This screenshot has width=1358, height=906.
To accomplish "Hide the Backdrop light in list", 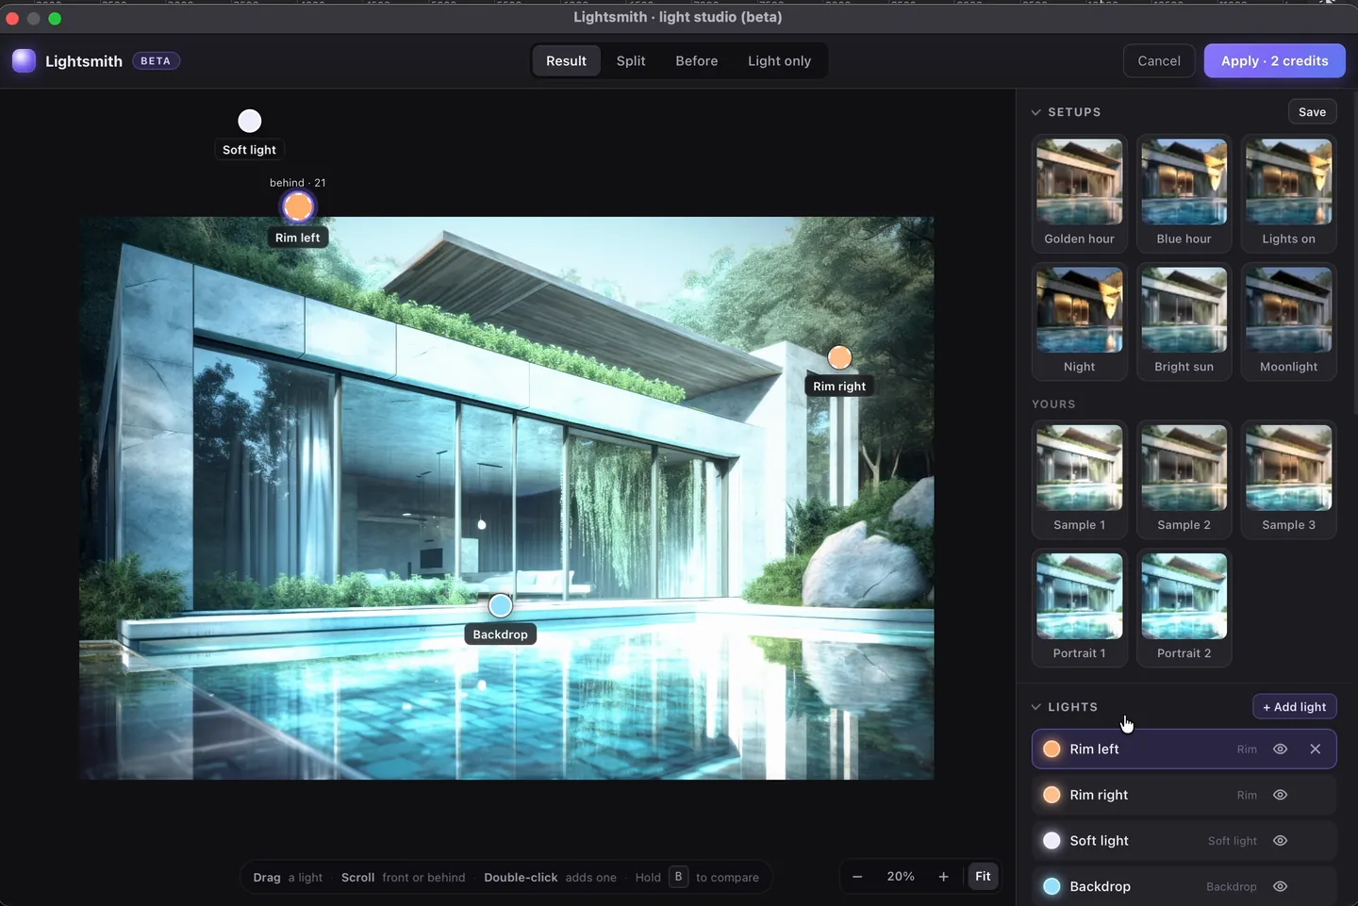I will coord(1280,886).
